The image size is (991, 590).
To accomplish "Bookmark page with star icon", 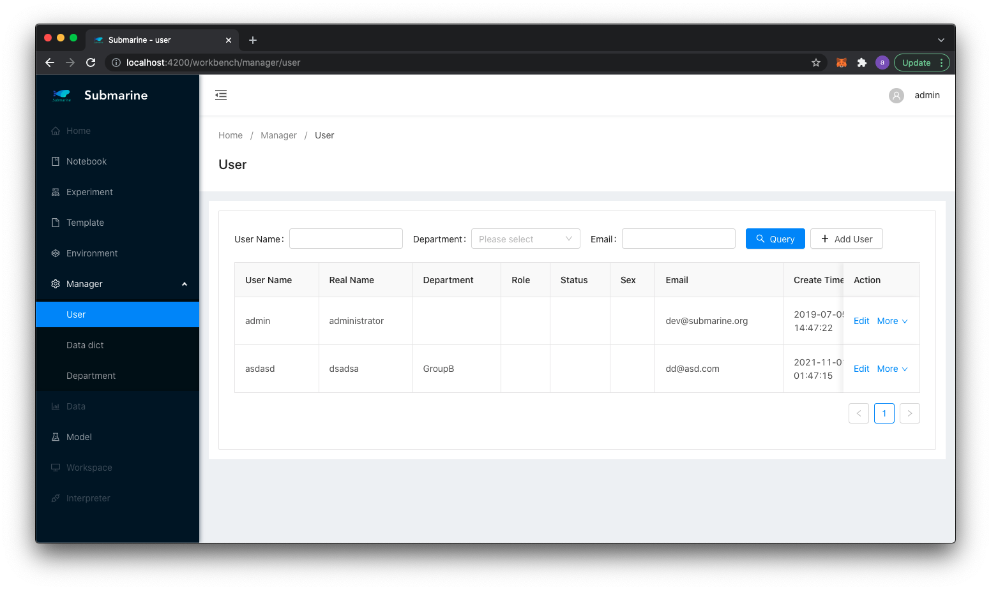I will point(815,63).
